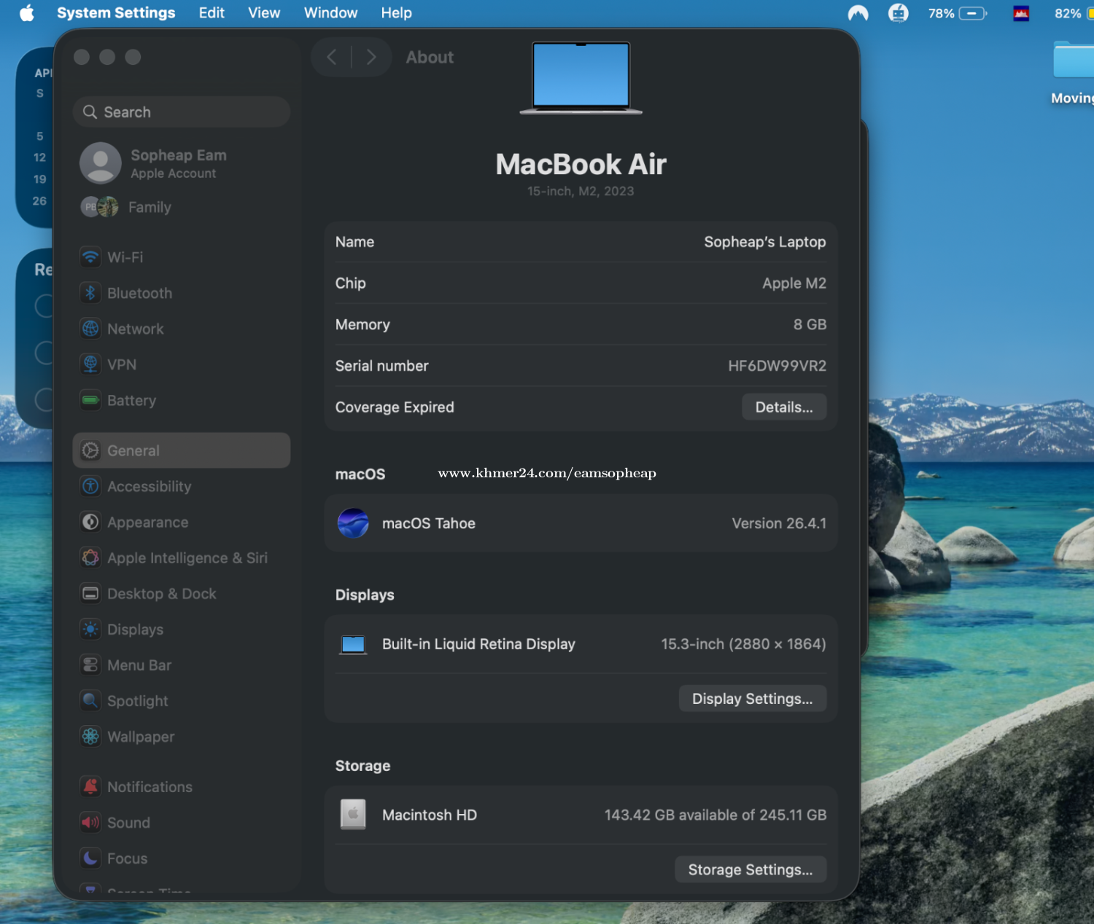Click the macOS Tahoe logo icon

[x=353, y=523]
